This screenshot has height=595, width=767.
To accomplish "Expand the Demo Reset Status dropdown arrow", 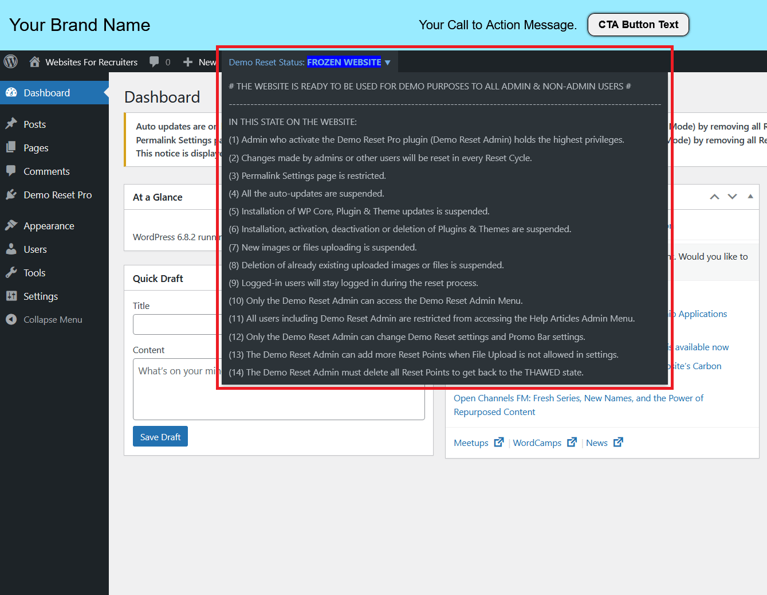I will [x=388, y=62].
